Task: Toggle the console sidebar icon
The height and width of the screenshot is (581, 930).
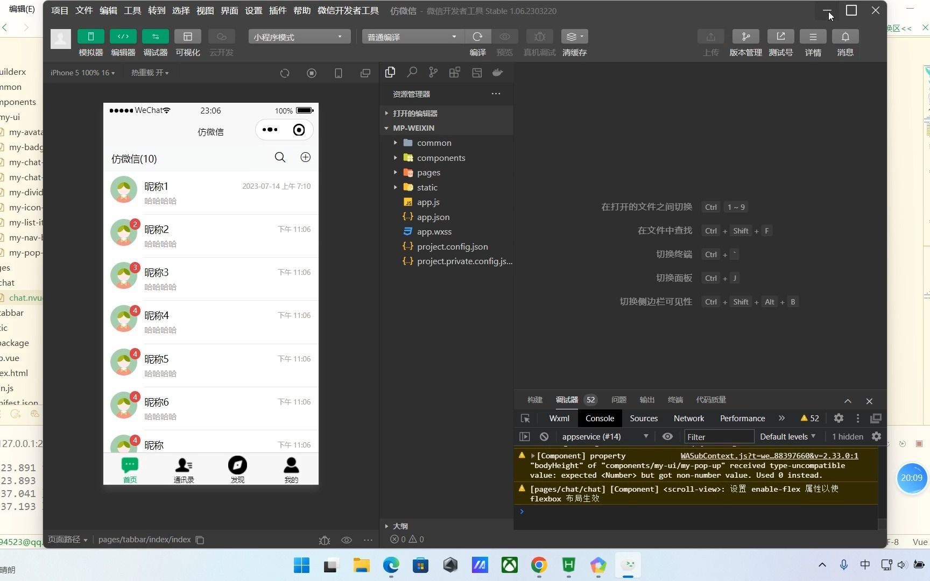Action: (525, 437)
